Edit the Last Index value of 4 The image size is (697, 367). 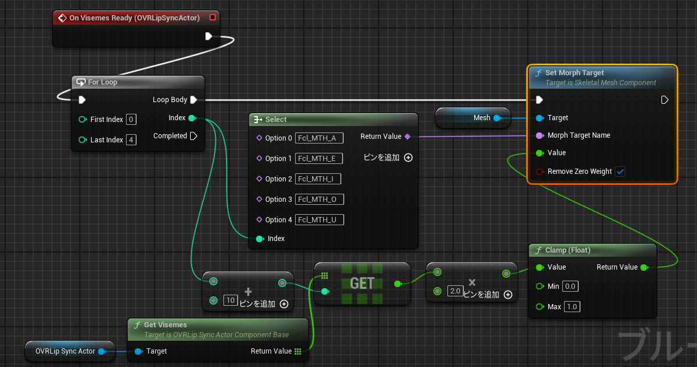point(132,139)
